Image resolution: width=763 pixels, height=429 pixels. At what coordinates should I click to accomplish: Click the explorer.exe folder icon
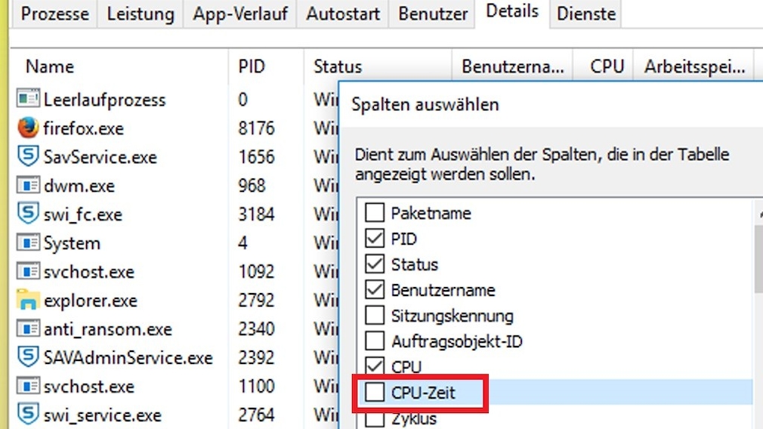(28, 300)
